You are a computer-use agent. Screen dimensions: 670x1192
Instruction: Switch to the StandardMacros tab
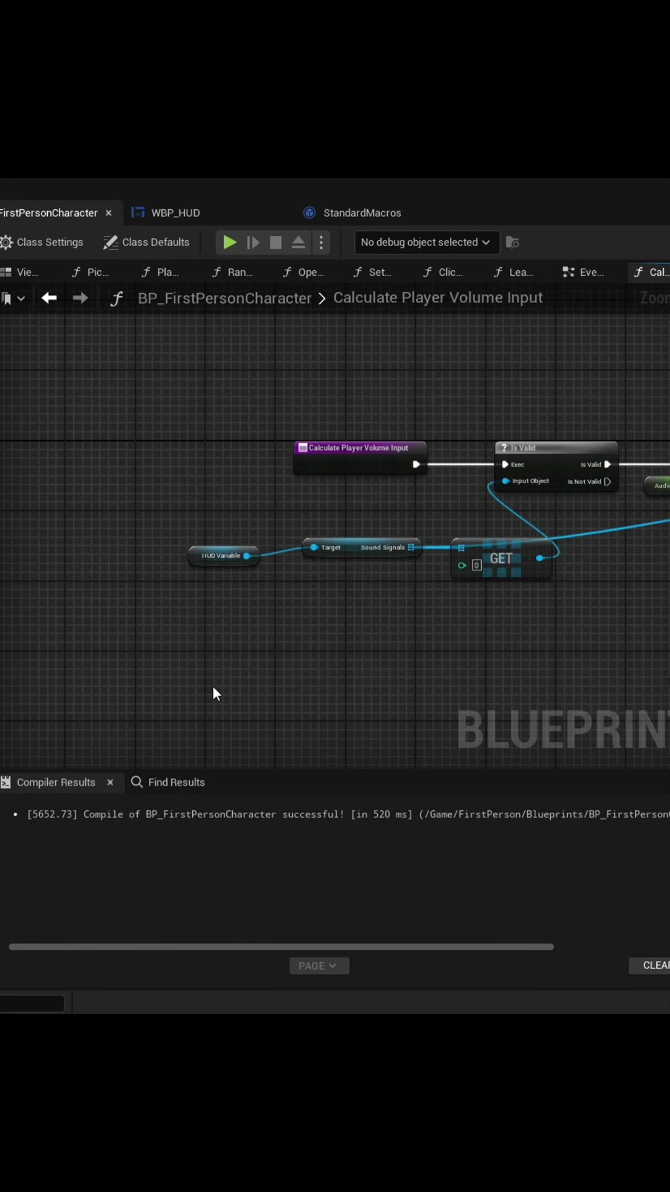click(352, 213)
